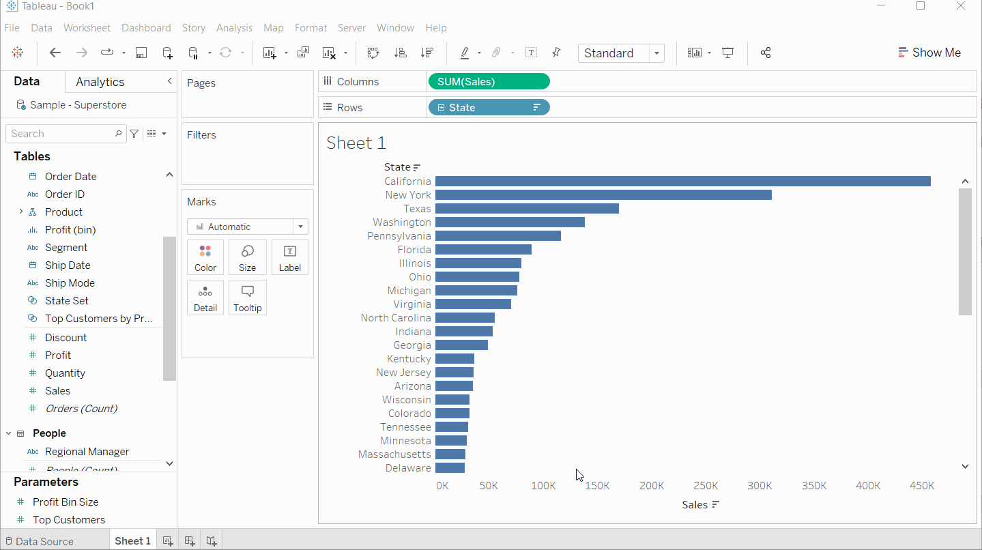Open the Analysis menu
This screenshot has height=550, width=982.
pyautogui.click(x=234, y=28)
